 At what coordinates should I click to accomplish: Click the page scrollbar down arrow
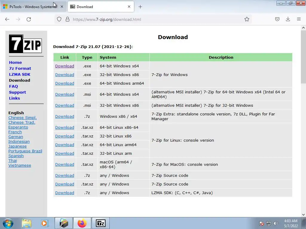pyautogui.click(x=304, y=215)
